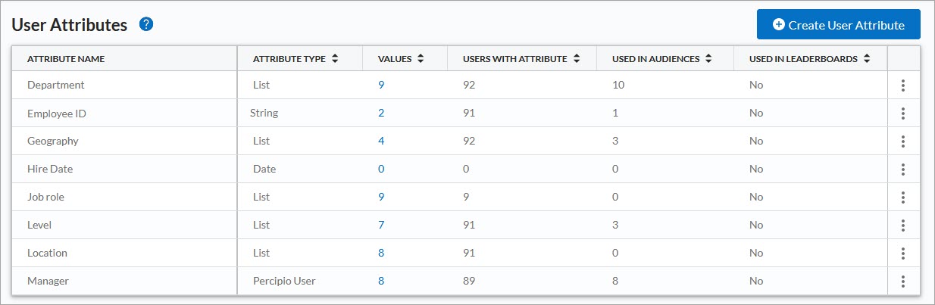Open the actions menu for Employee ID row
Screen dimensions: 935x305
(902, 114)
